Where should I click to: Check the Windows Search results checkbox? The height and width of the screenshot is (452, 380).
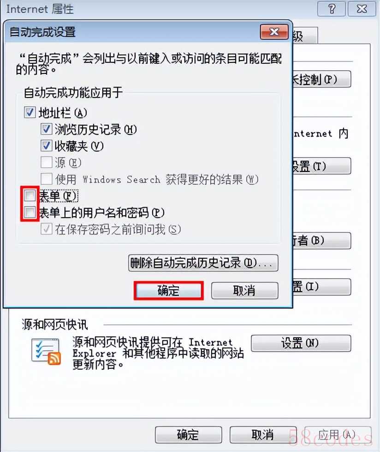click(46, 179)
